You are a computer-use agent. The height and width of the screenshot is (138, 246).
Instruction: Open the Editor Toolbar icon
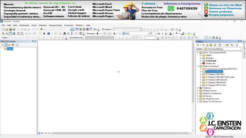click(72, 30)
